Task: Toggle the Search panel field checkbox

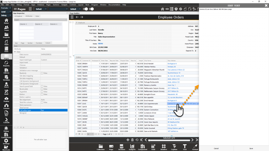Action: click(x=42, y=86)
